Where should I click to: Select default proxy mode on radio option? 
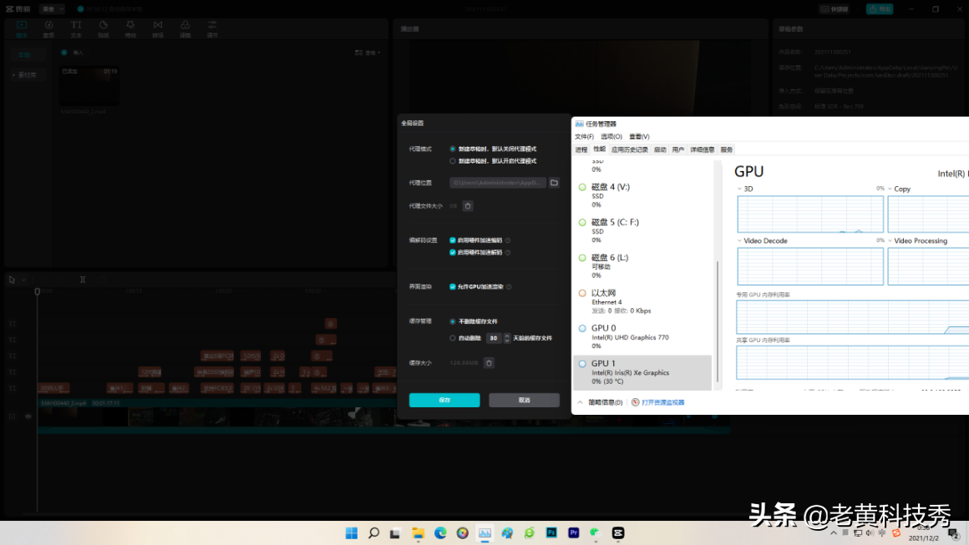pyautogui.click(x=453, y=161)
